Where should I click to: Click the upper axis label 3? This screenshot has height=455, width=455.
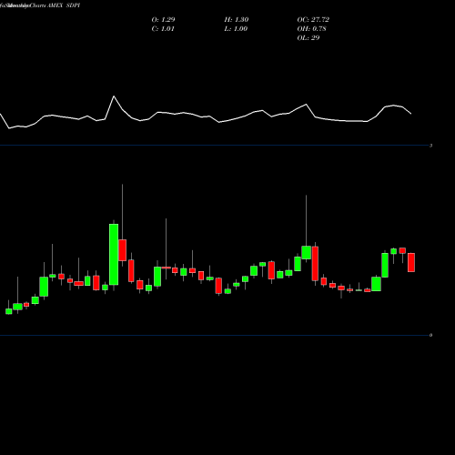430,146
